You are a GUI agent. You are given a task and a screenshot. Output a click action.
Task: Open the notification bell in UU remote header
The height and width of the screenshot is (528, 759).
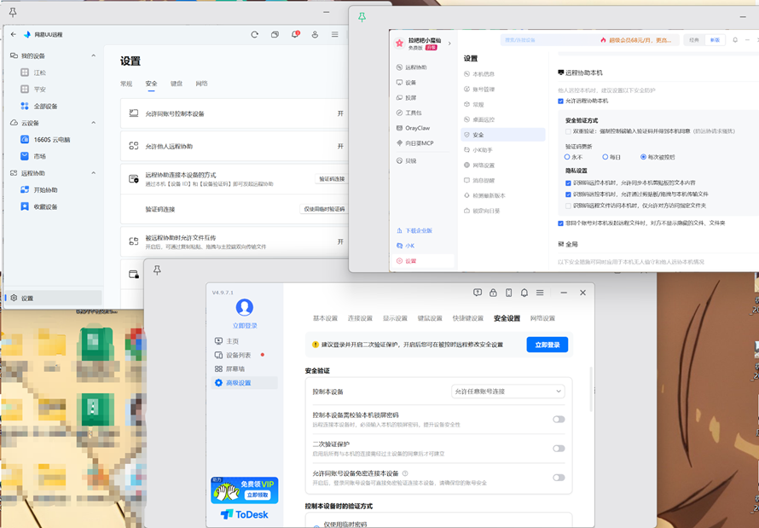click(295, 34)
